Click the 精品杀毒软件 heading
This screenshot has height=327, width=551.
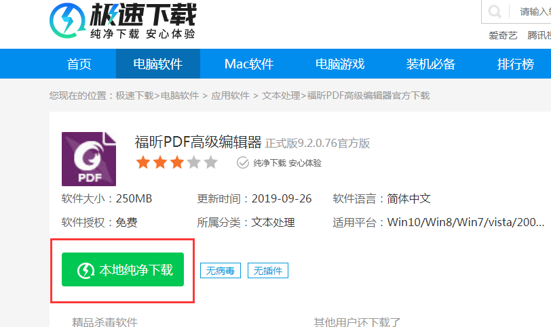104,322
